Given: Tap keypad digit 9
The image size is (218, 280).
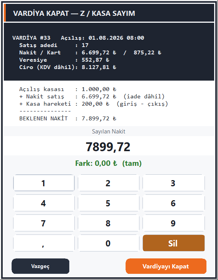Looking at the screenshot, I should click(174, 223).
